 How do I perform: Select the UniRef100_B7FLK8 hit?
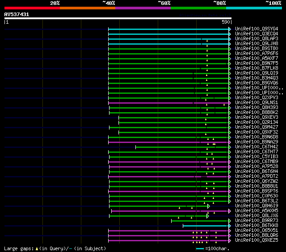pos(257,68)
